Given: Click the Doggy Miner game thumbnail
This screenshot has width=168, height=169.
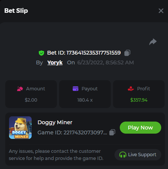Looking at the screenshot, I should point(20,128).
